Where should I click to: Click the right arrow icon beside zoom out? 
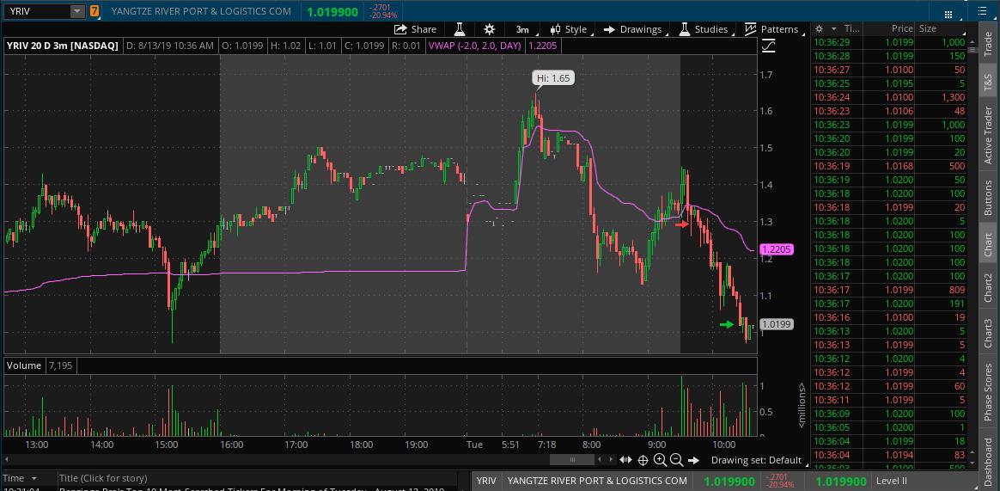[693, 460]
